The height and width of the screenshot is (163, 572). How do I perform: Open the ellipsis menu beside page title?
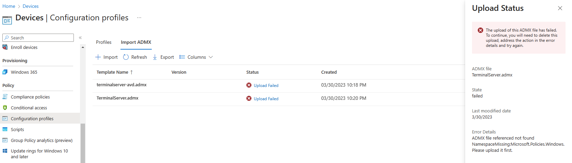139,18
